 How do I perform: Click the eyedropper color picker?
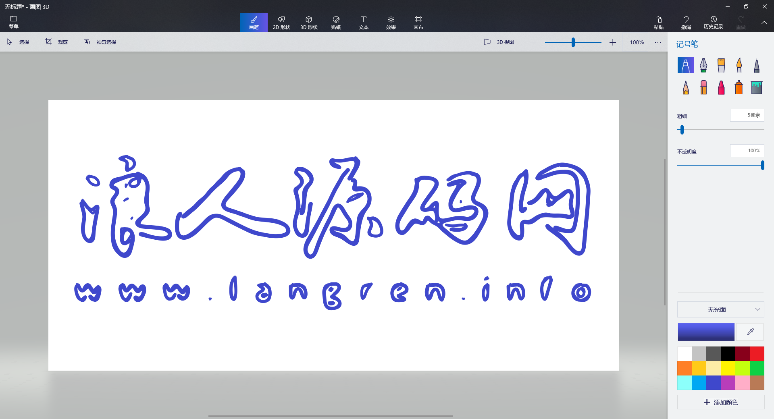pyautogui.click(x=750, y=332)
